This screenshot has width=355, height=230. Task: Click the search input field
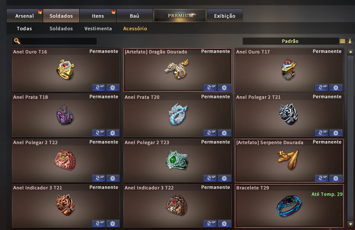pyautogui.click(x=55, y=41)
